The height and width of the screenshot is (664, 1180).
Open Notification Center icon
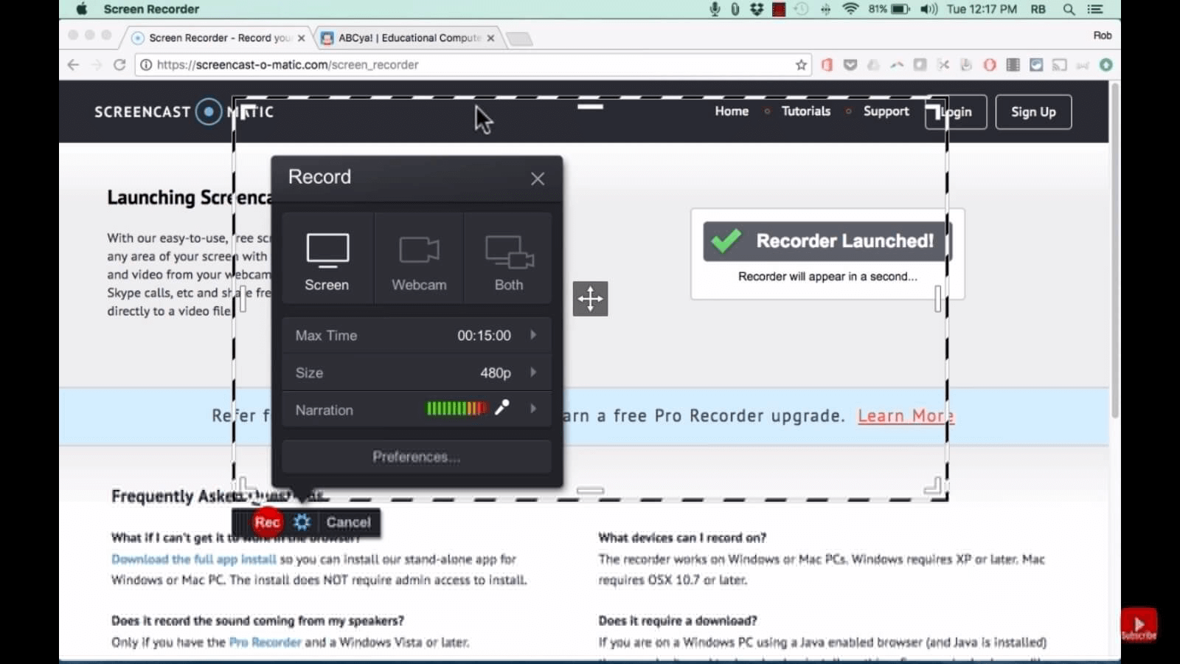pos(1095,9)
